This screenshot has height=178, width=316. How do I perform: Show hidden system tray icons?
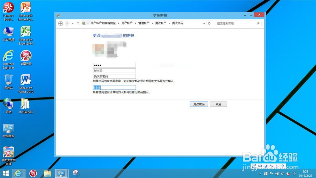pyautogui.click(x=260, y=174)
